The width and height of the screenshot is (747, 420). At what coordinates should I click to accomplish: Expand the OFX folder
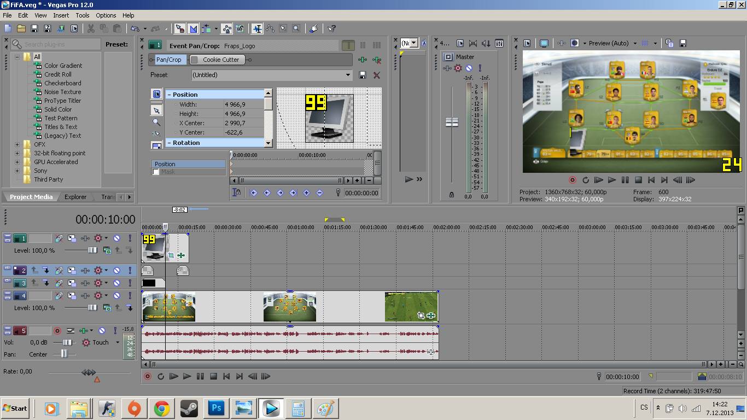[x=17, y=144]
